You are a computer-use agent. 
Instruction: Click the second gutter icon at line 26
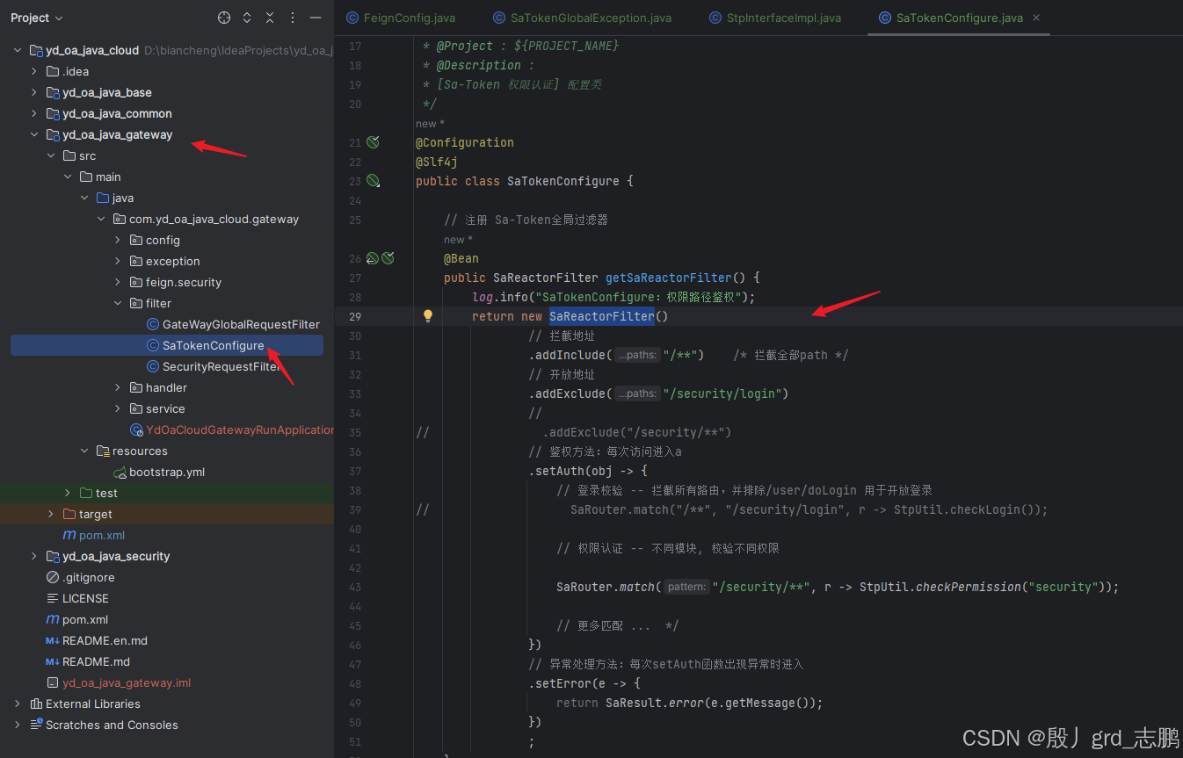click(x=388, y=258)
